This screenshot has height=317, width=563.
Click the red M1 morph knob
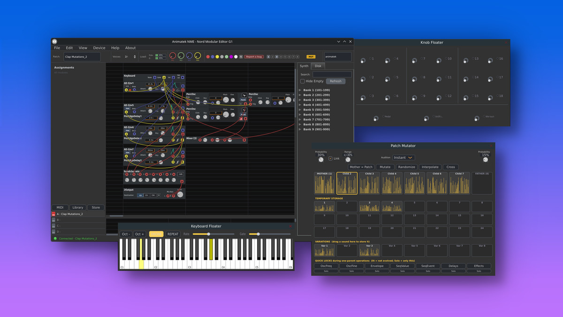click(173, 55)
